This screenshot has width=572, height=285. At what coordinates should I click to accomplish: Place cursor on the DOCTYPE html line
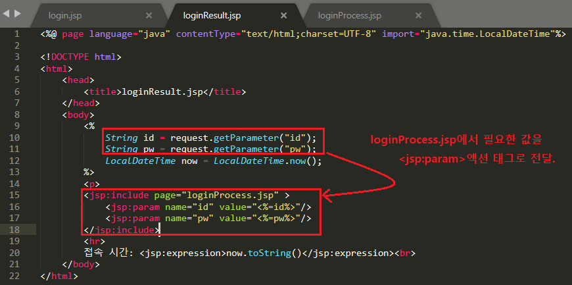(81, 57)
